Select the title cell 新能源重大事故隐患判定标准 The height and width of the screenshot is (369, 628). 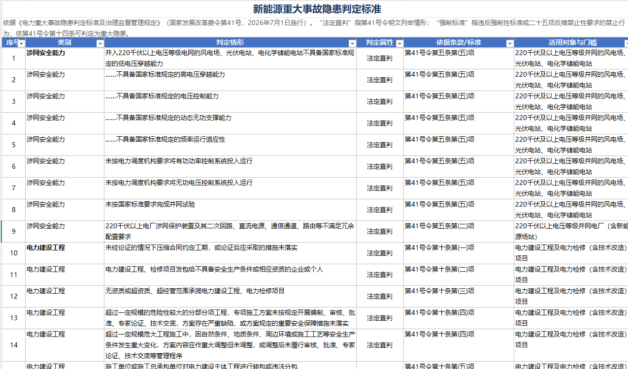pyautogui.click(x=317, y=9)
